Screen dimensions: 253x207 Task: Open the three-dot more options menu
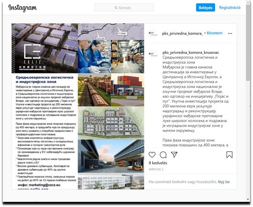pyautogui.click(x=230, y=34)
